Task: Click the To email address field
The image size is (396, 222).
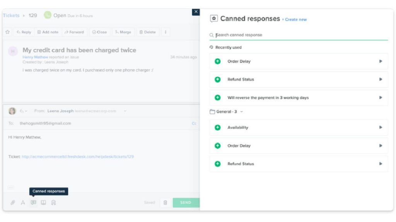Action: coord(46,123)
